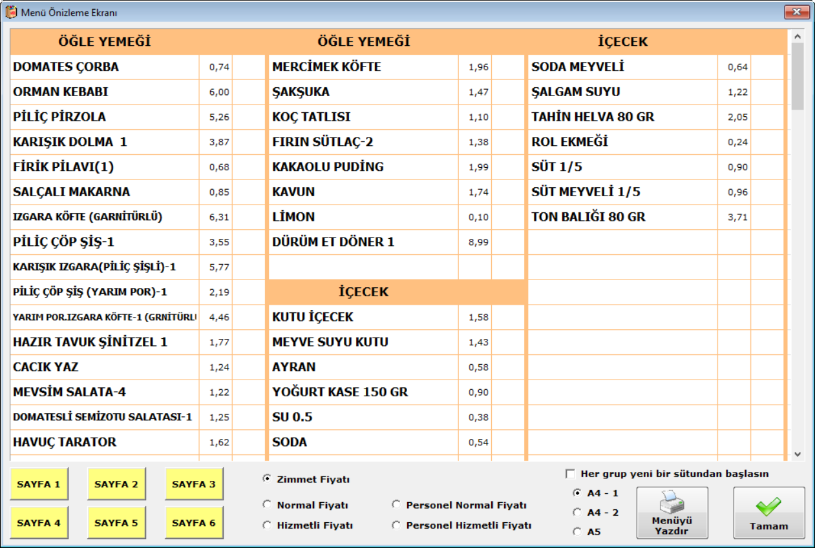
Task: Click the app icon in title bar
Action: [x=11, y=12]
